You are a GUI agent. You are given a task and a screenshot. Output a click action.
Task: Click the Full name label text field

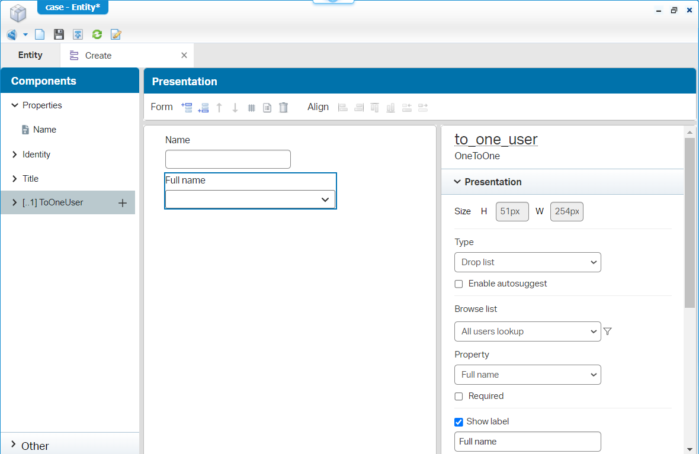click(527, 442)
